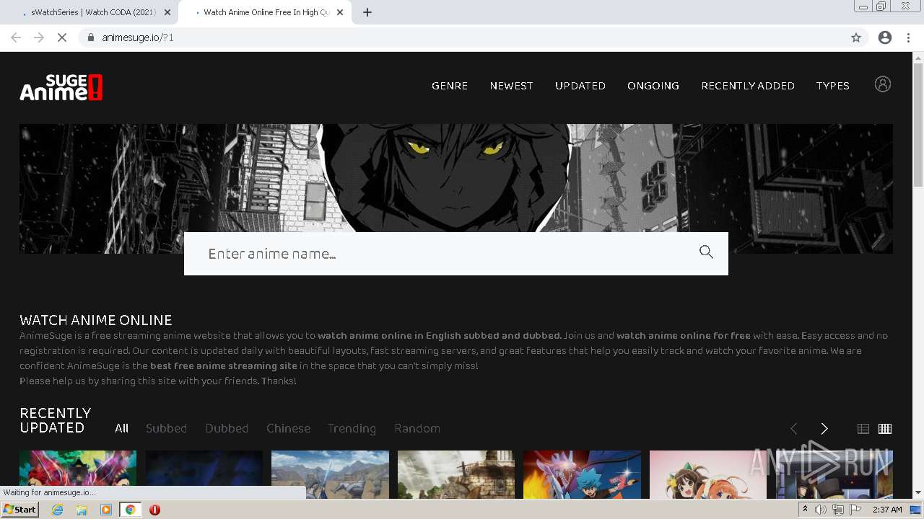Show previous recently updated page arrow
The height and width of the screenshot is (519, 924).
click(x=793, y=429)
